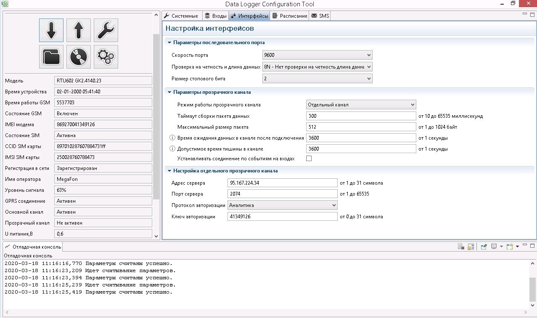537x318 pixels.
Task: Collapse Настройка отдельного прозрачного канала section
Action: [x=169, y=171]
